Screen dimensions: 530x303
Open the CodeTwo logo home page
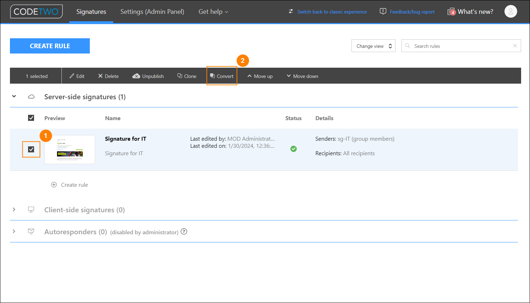(36, 11)
